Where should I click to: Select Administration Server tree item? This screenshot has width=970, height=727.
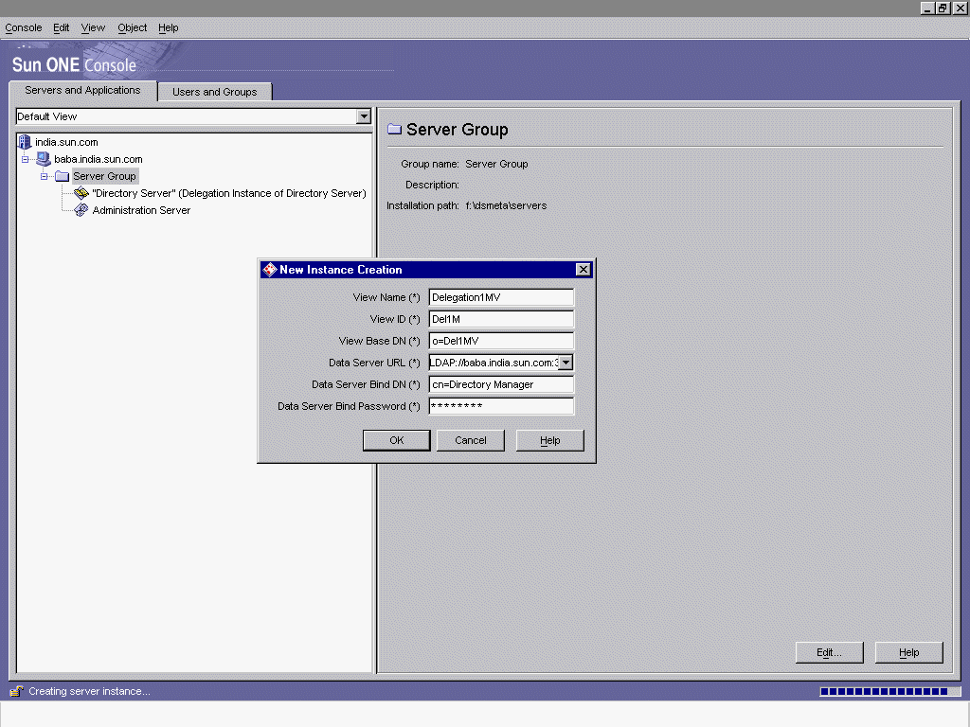click(141, 210)
